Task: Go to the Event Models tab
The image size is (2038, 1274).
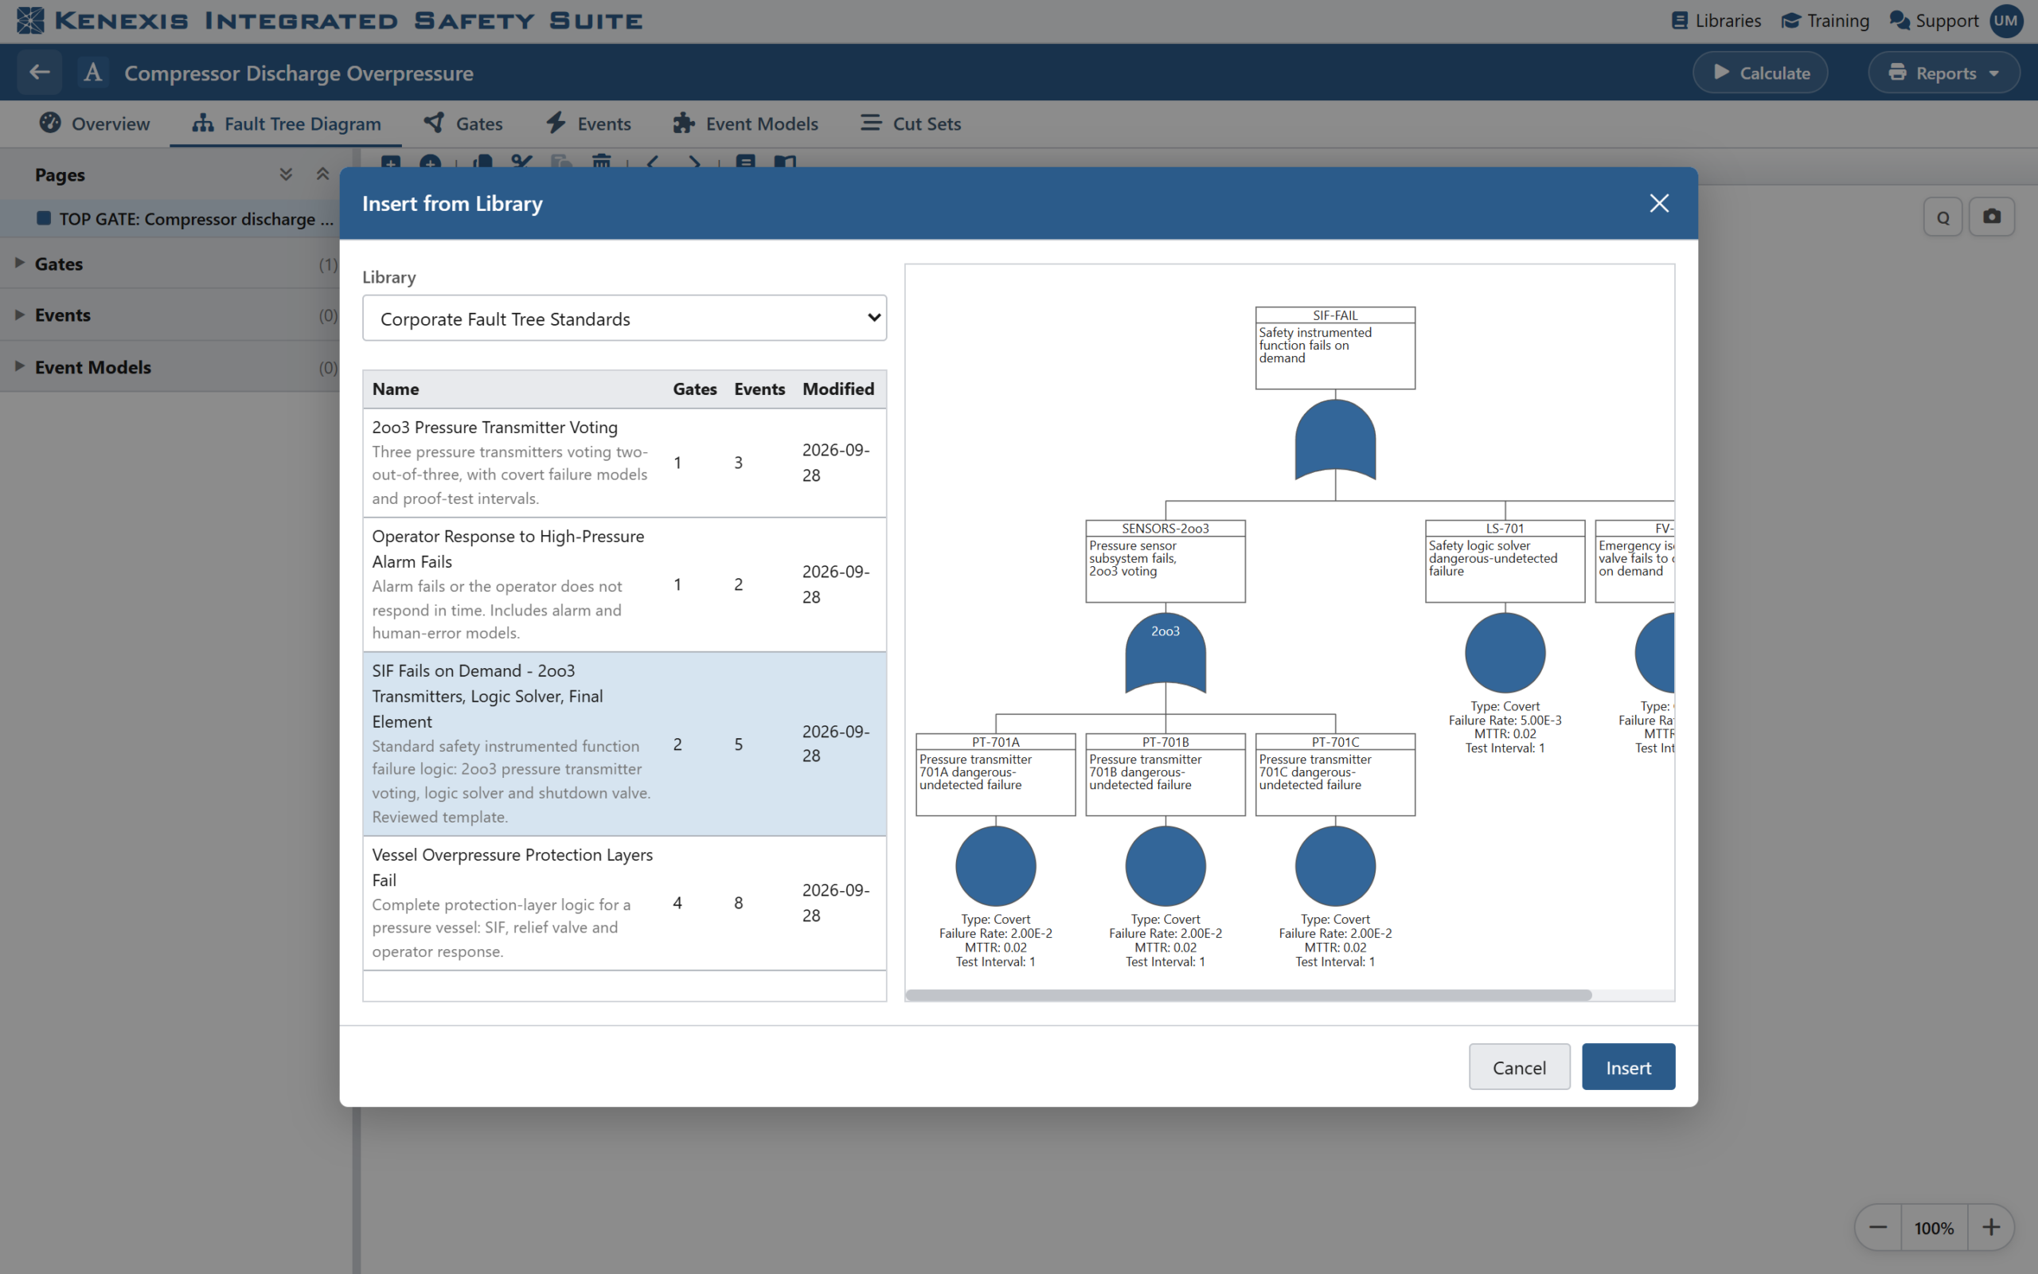Action: 745,123
